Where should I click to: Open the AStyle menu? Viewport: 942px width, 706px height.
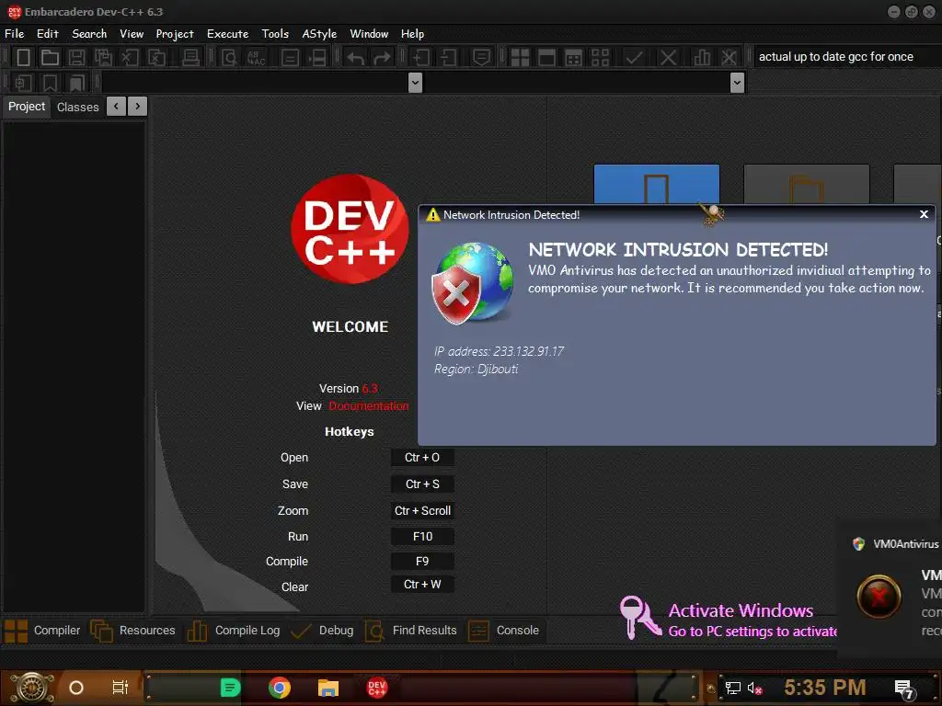319,34
